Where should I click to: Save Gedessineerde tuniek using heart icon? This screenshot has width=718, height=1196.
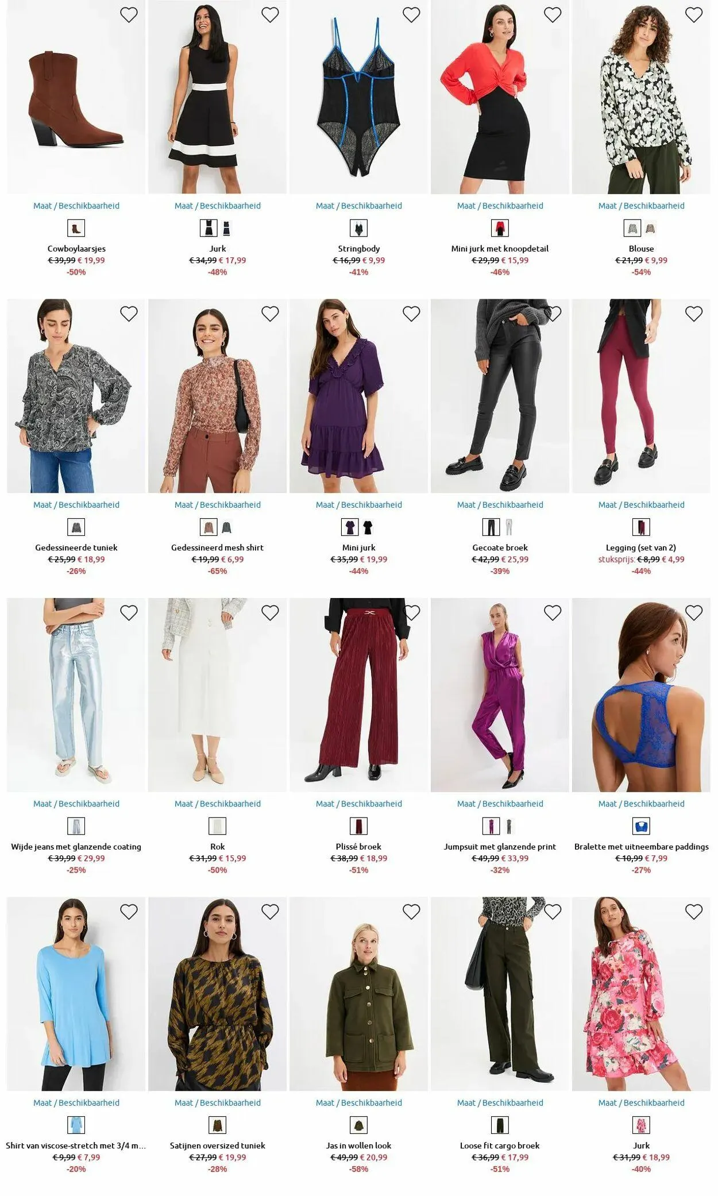[x=129, y=314]
